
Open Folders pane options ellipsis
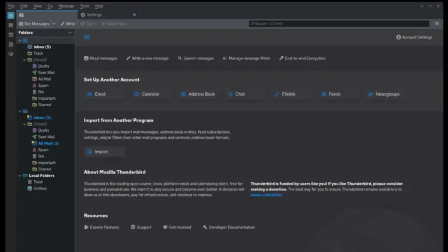coord(70,33)
